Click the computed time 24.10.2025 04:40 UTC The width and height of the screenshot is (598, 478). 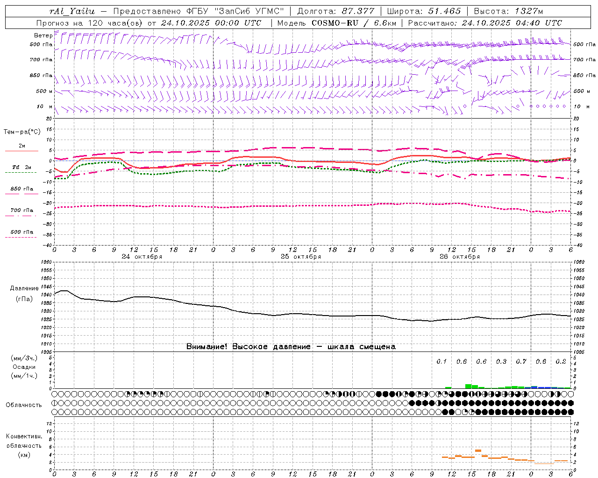pos(512,23)
